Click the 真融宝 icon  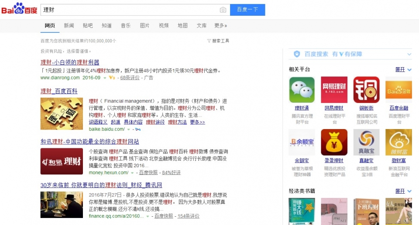click(366, 142)
